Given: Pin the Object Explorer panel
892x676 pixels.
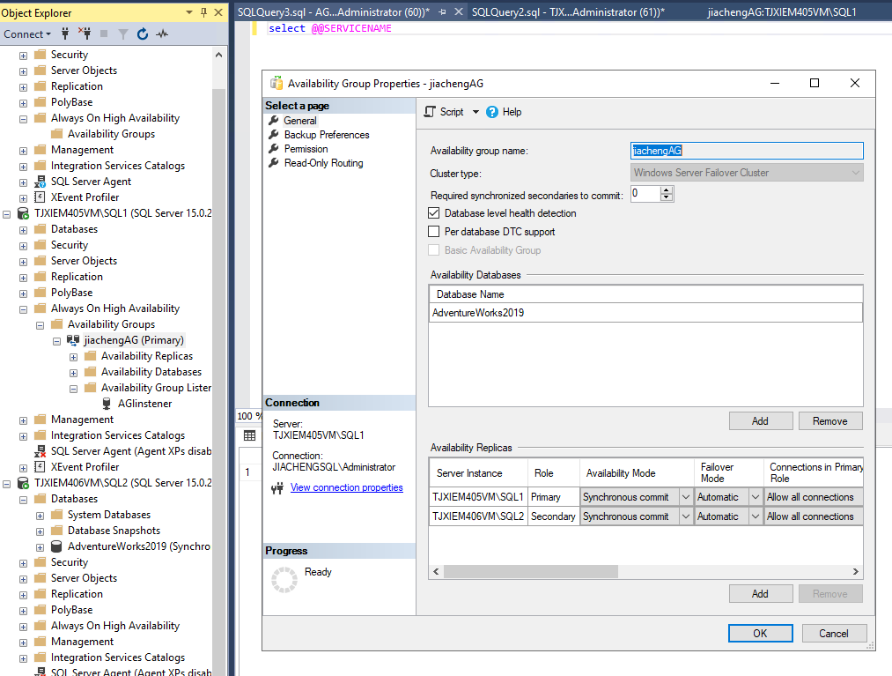Looking at the screenshot, I should pos(204,13).
